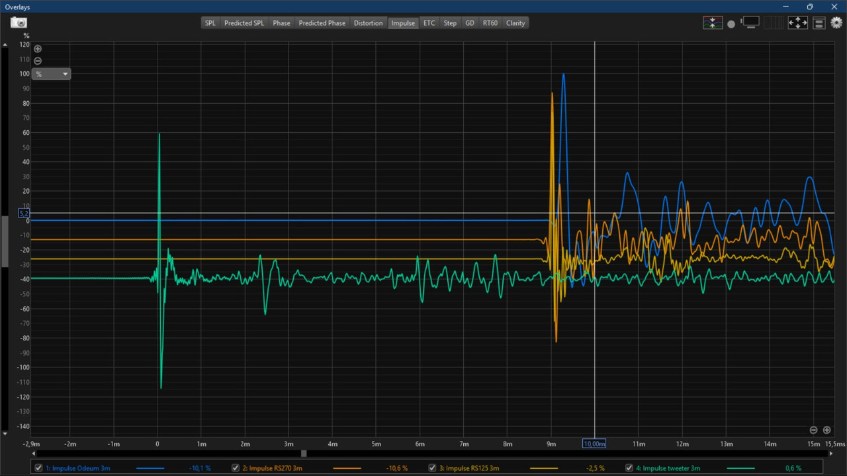Viewport: 847px width, 476px height.
Task: Switch to the Predicted SPL tab
Action: coord(244,22)
